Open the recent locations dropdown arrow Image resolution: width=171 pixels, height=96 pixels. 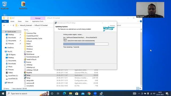point(11,25)
